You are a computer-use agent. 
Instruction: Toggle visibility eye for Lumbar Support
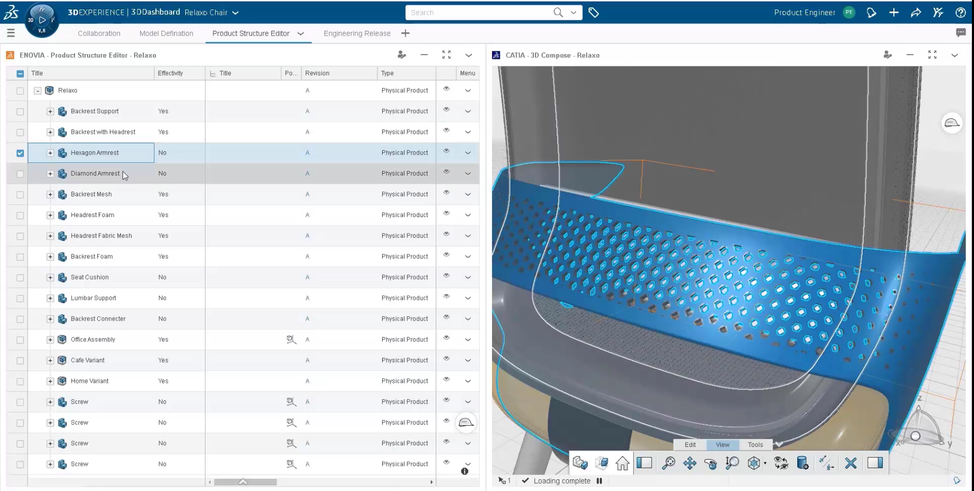click(x=446, y=296)
